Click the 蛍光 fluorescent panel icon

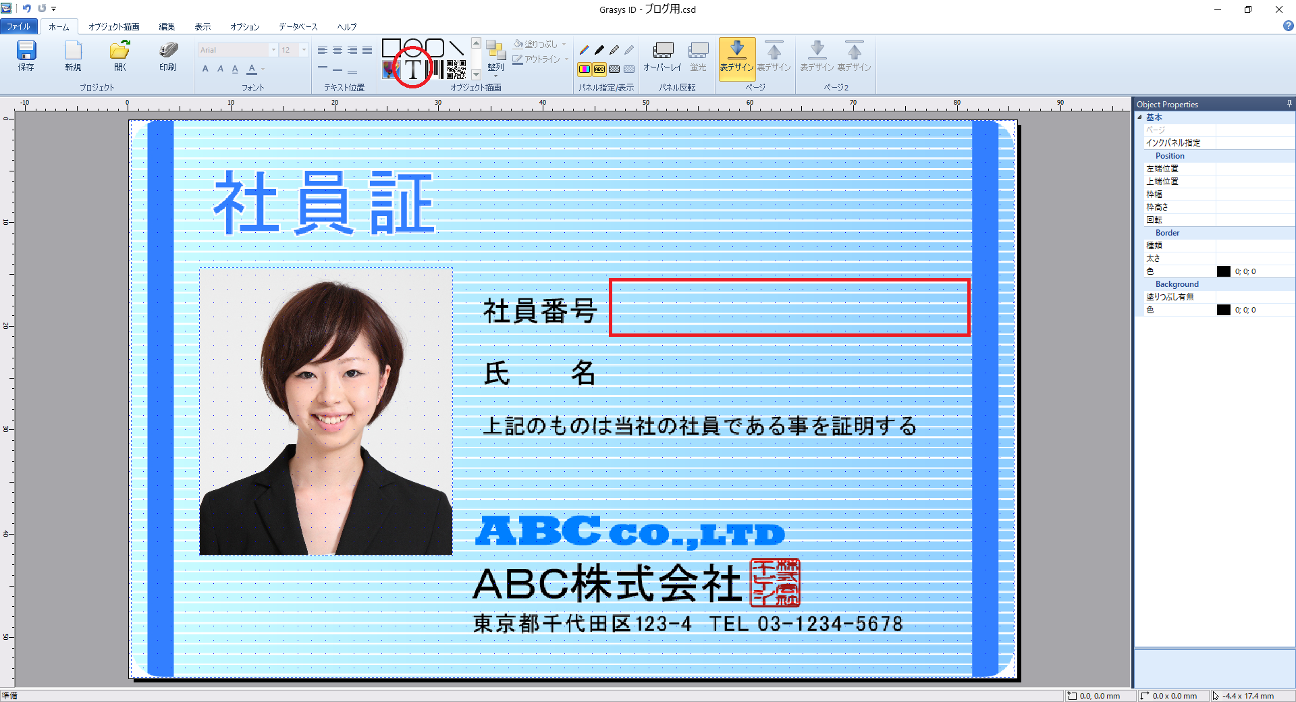coord(698,50)
